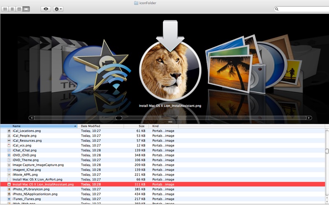Select the AirPort wifi cover
Screen dimensions: 329x205
pyautogui.click(x=114, y=76)
